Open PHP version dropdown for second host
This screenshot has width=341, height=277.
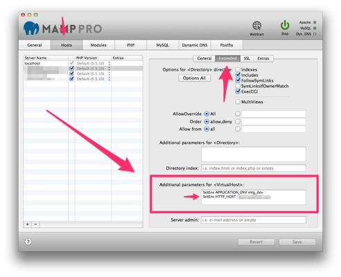coord(109,69)
